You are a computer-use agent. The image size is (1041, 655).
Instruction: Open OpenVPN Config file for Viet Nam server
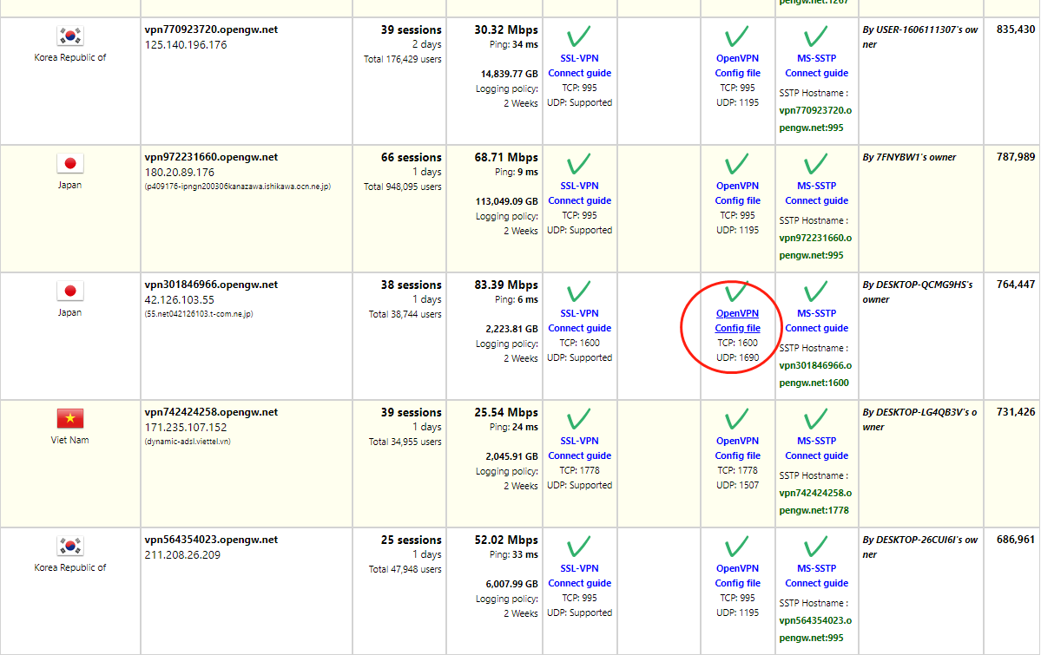[737, 455]
